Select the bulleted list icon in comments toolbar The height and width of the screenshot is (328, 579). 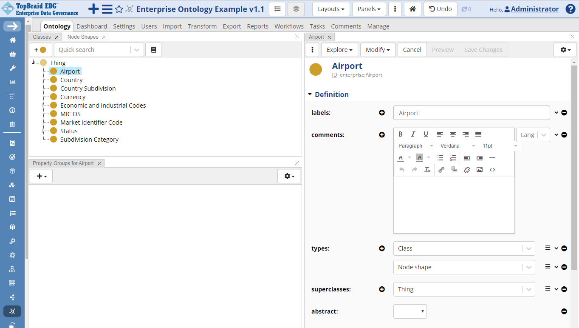tap(440, 157)
